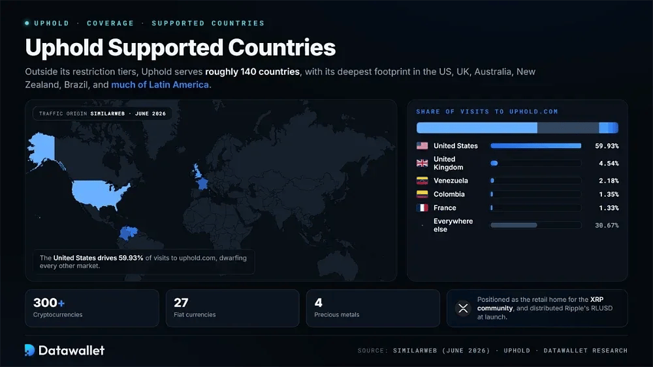Screen dimensions: 653x367
Task: Click the Traffic Origin Similarweb badge
Action: (x=103, y=113)
